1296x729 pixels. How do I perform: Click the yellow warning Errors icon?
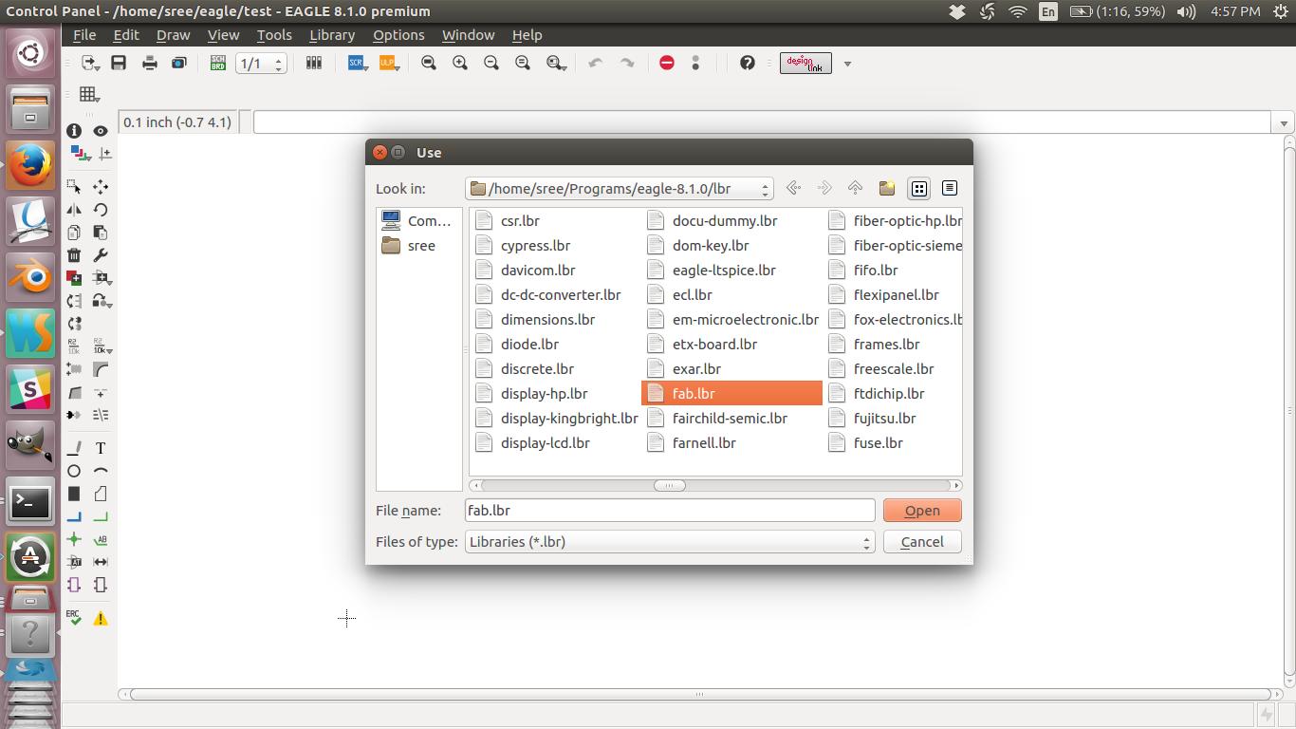101,618
